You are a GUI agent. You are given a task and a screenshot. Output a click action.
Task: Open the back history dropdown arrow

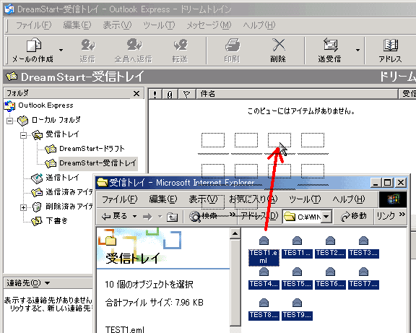coord(135,217)
